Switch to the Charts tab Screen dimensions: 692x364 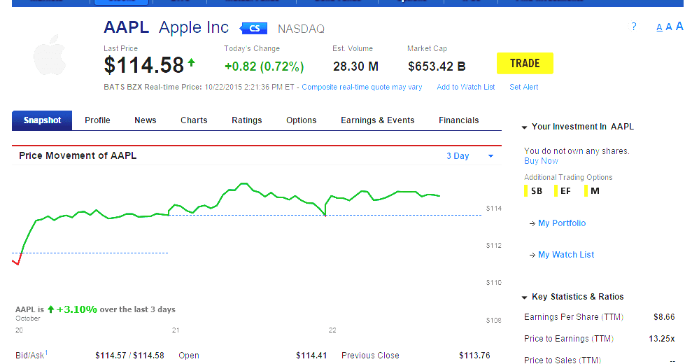tap(194, 120)
